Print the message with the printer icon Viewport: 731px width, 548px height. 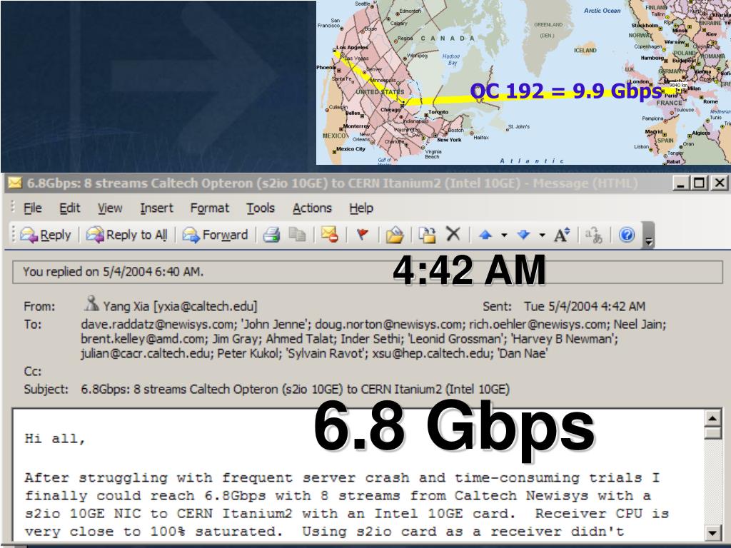coord(271,235)
